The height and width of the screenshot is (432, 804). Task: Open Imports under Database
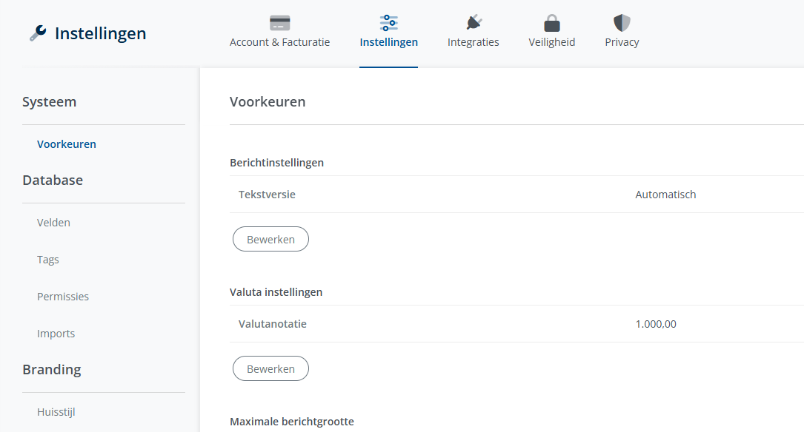pyautogui.click(x=56, y=334)
